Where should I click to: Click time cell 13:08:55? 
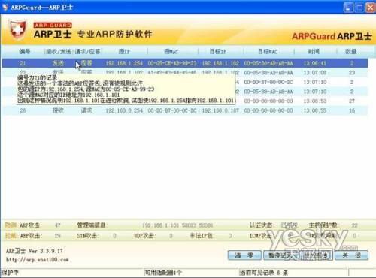click(315, 110)
